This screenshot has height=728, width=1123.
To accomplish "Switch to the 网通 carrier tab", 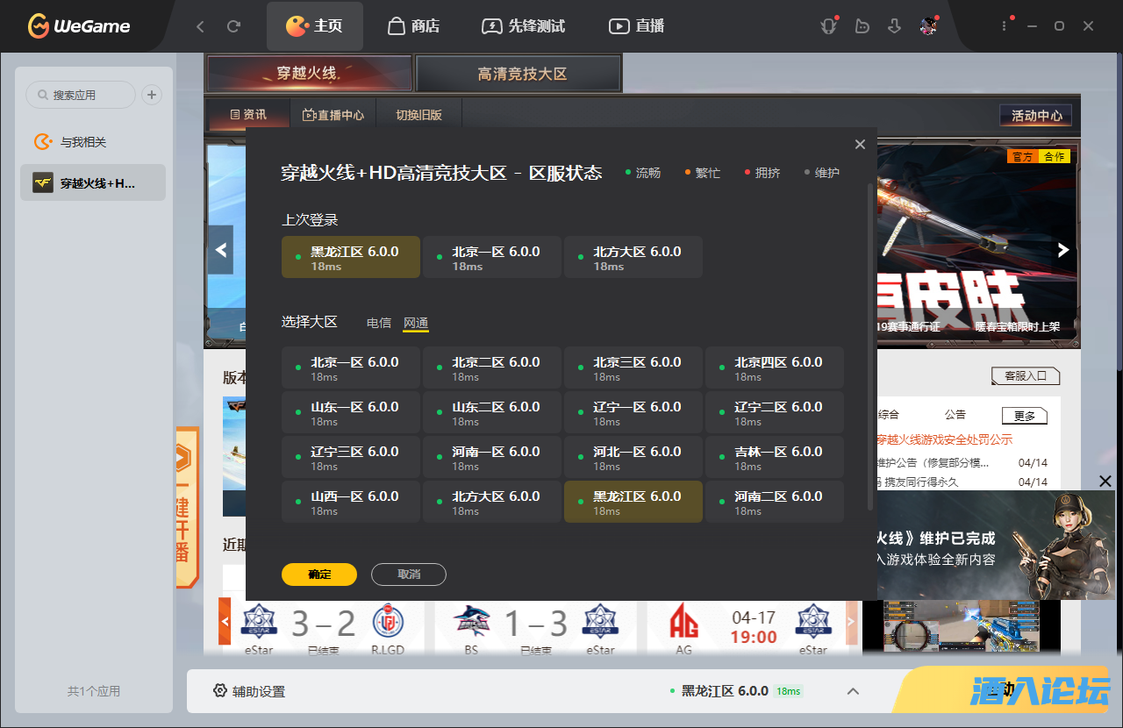I will coord(416,323).
